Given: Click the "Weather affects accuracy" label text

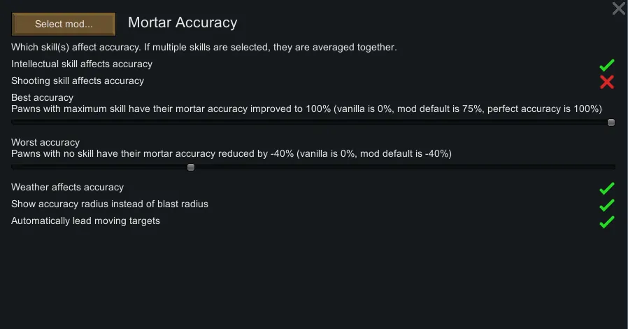Looking at the screenshot, I should click(x=67, y=187).
